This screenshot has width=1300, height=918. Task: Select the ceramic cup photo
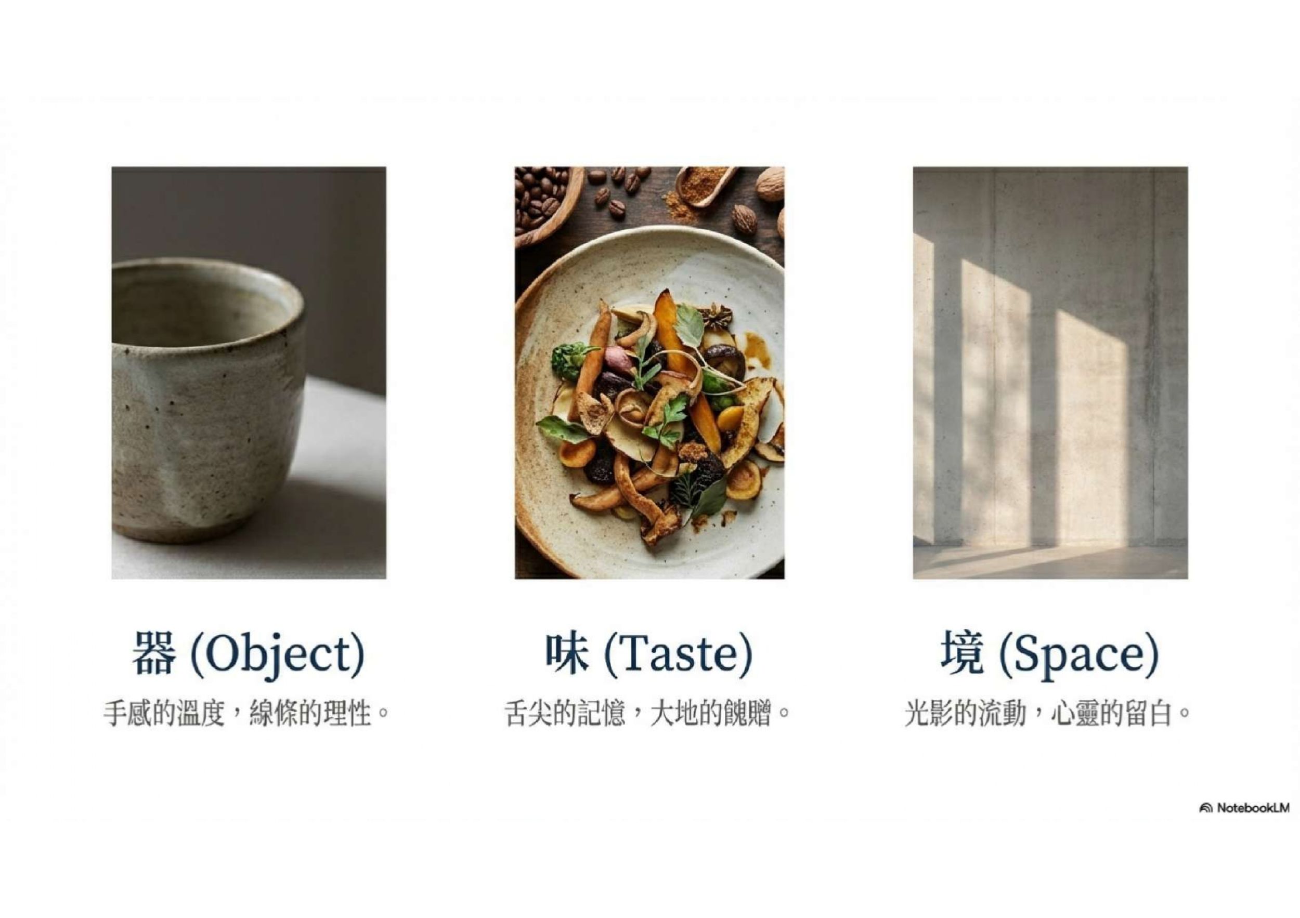pos(249,373)
